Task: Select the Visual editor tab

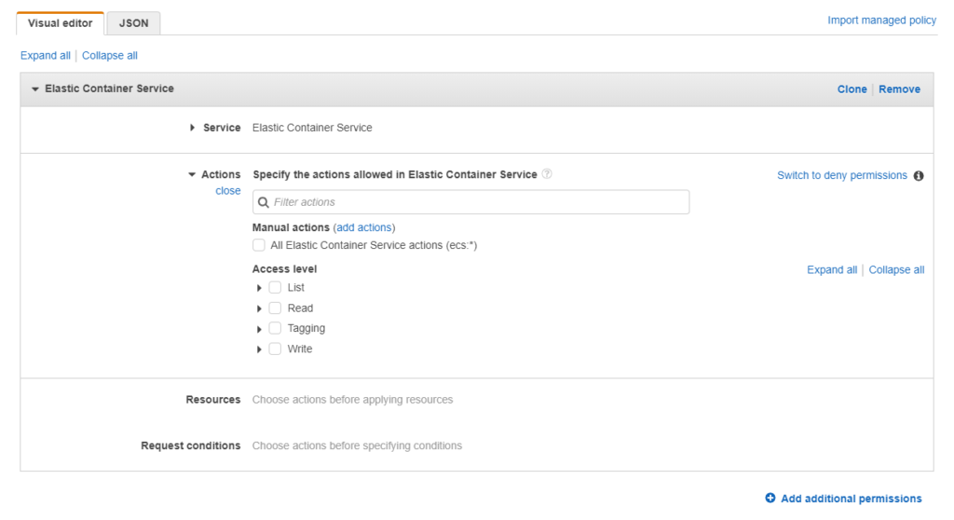Action: point(61,23)
